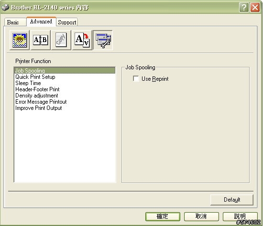The width and height of the screenshot is (263, 226).
Task: Close the Brother HL-2140 properties dialog
Action: click(255, 7)
